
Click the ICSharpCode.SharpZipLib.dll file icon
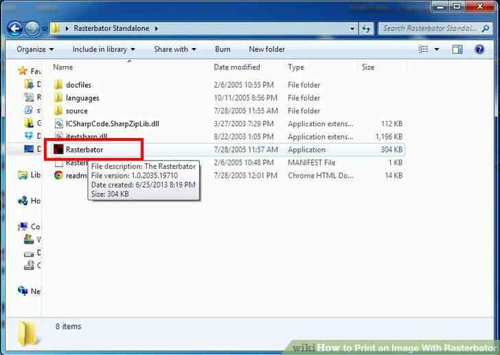59,124
